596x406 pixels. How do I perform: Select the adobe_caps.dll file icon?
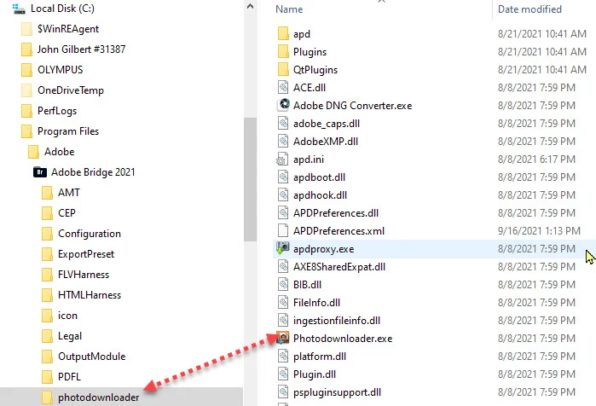(x=283, y=124)
